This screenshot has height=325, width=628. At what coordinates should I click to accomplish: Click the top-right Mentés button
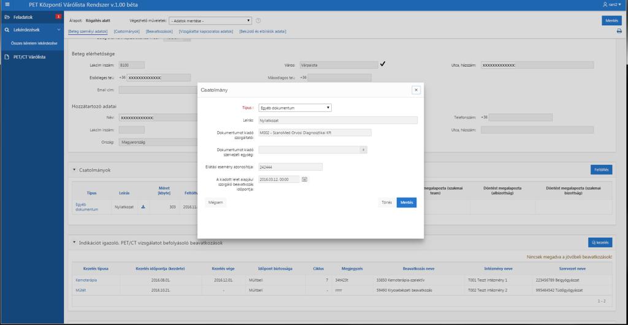[611, 20]
